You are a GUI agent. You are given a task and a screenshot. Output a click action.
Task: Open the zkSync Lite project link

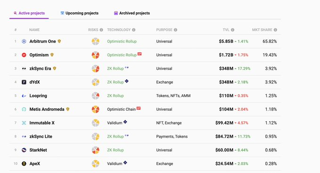(41, 137)
